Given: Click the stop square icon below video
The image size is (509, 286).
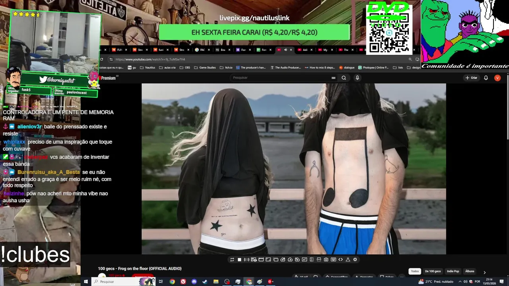Looking at the screenshot, I should 239,259.
